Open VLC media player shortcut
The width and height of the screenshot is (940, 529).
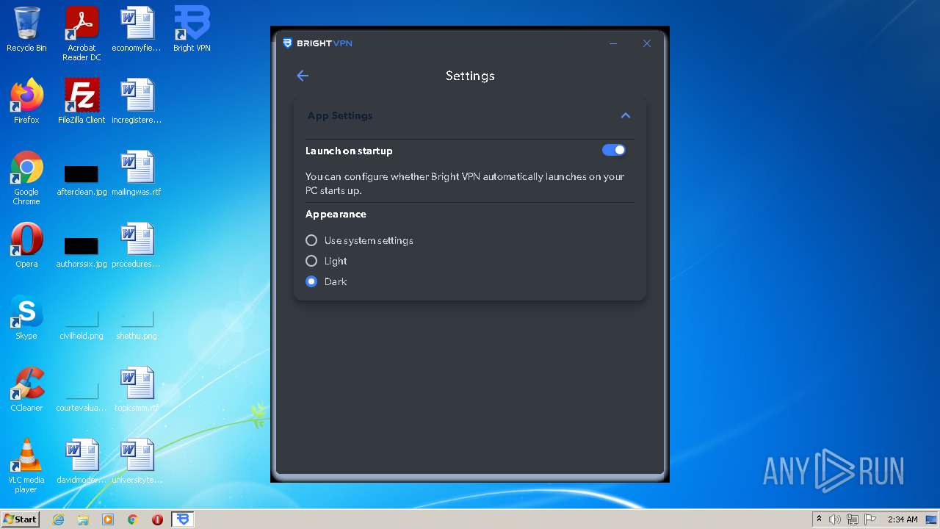pyautogui.click(x=26, y=466)
